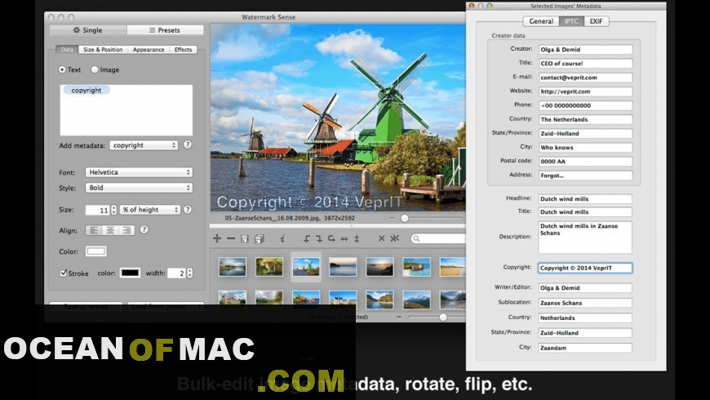Flip image horizontally using the double-arrow icon
710x400 pixels.
pos(344,238)
